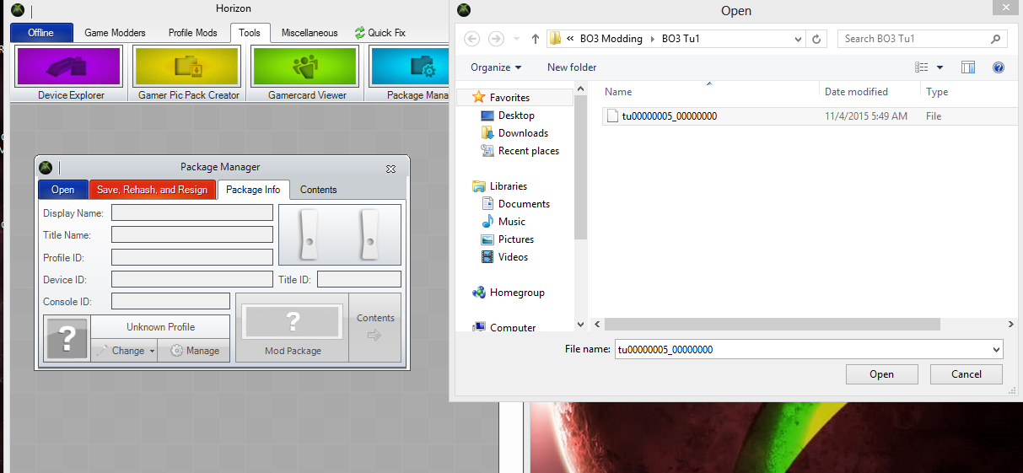Click Open button in file dialog

(x=881, y=374)
